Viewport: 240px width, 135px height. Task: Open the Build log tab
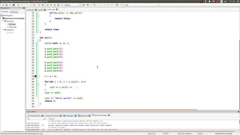pos(84,115)
